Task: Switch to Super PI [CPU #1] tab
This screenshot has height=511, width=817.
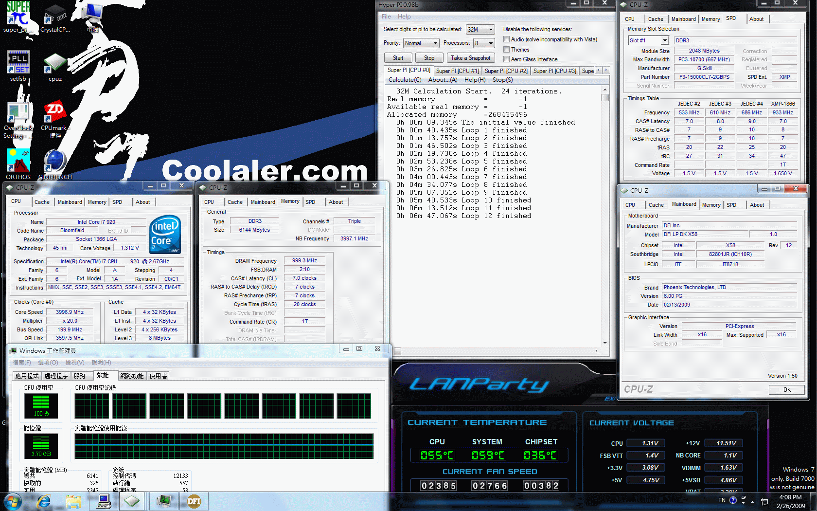Action: click(457, 71)
